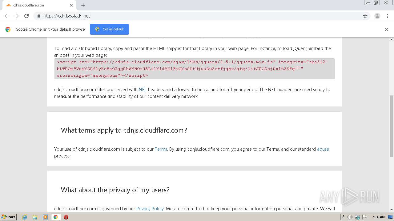Click the Set as default button
This screenshot has height=221, width=394.
click(x=109, y=29)
